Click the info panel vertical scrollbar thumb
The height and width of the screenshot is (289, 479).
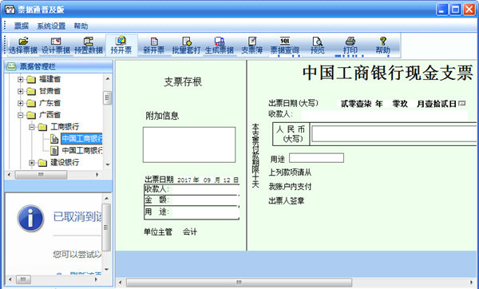(107, 228)
